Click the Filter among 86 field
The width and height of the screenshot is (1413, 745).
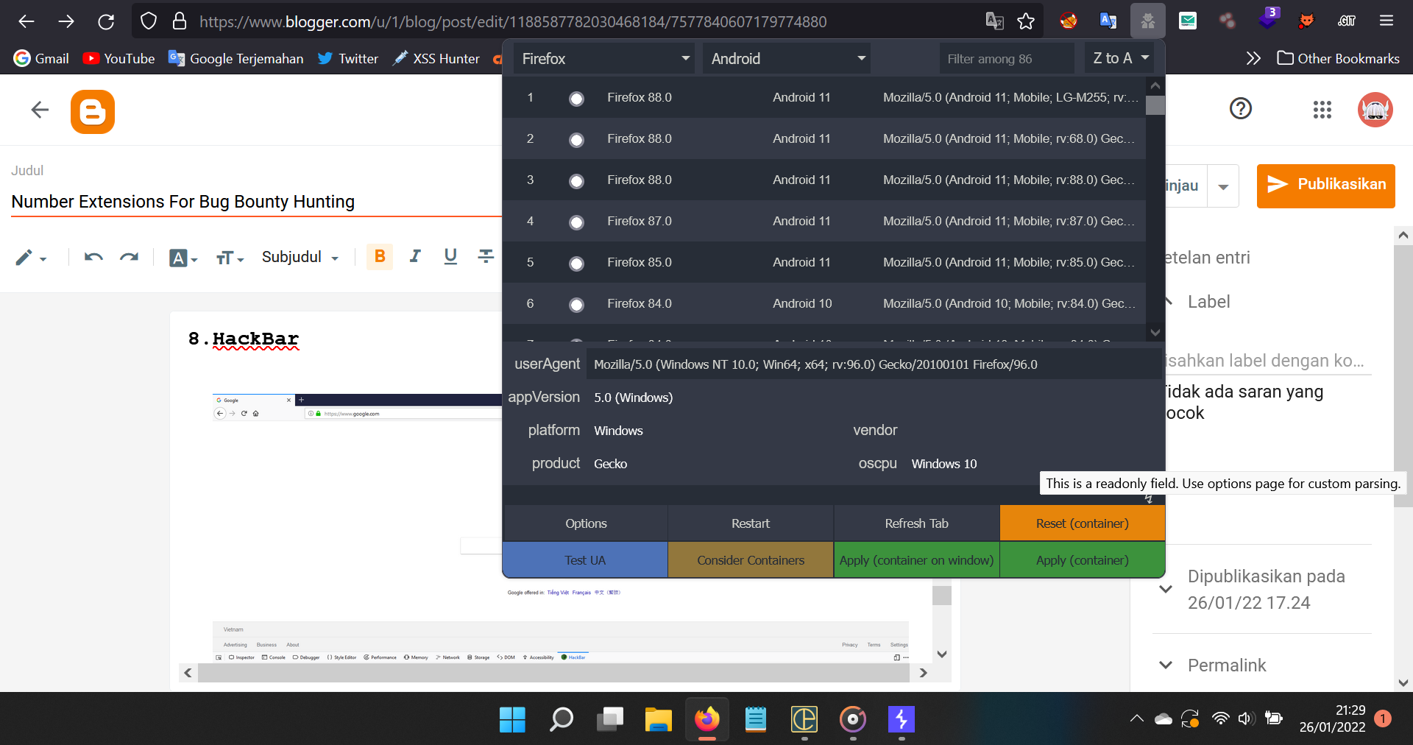tap(1007, 58)
